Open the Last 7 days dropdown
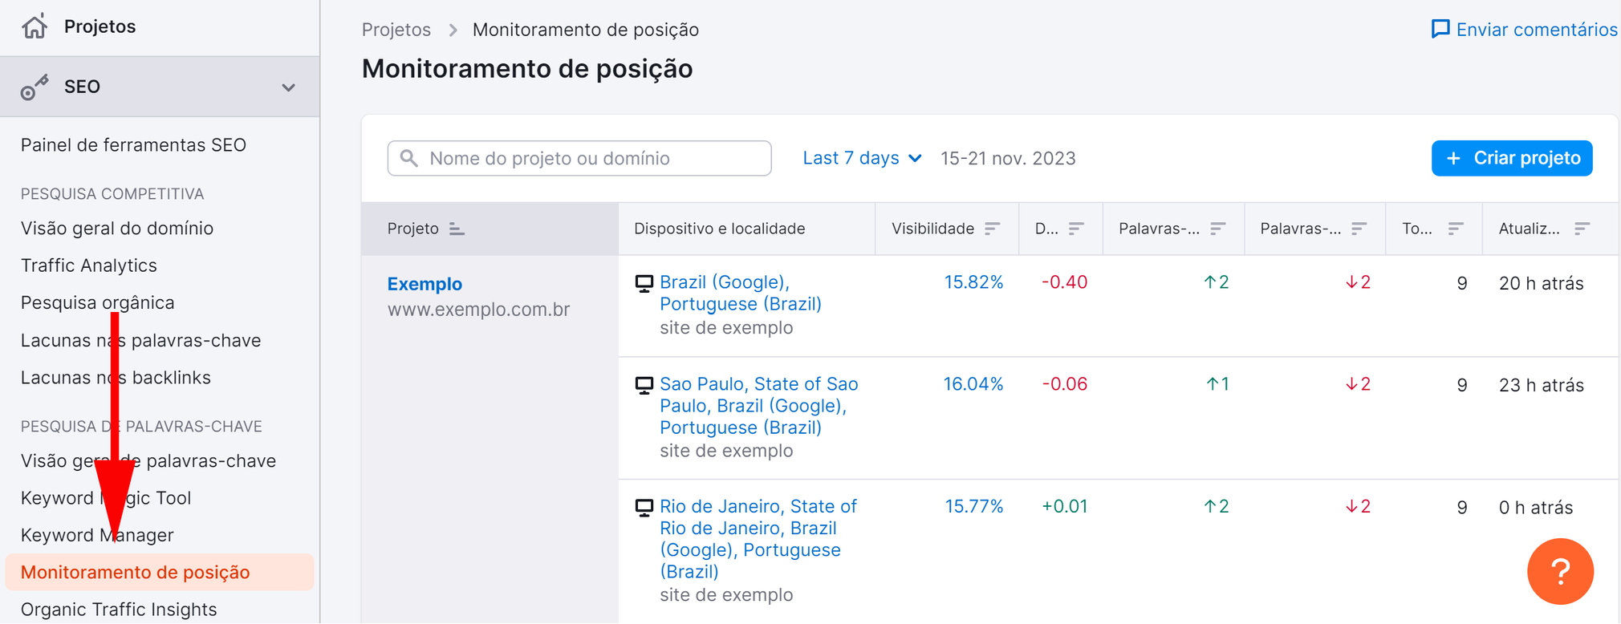Viewport: 1621px width, 624px height. point(861,158)
